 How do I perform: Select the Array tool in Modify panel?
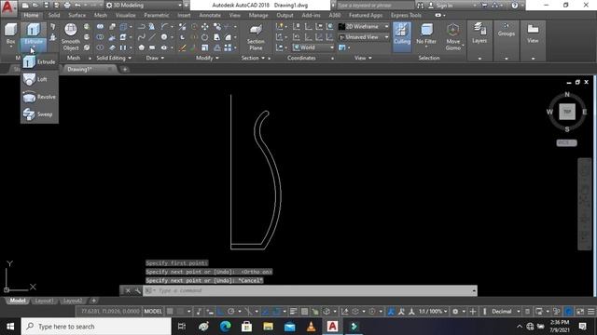[228, 47]
